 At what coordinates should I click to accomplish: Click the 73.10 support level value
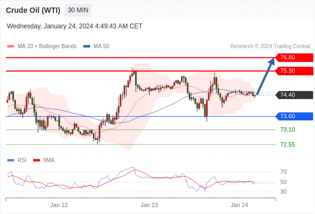click(x=288, y=129)
